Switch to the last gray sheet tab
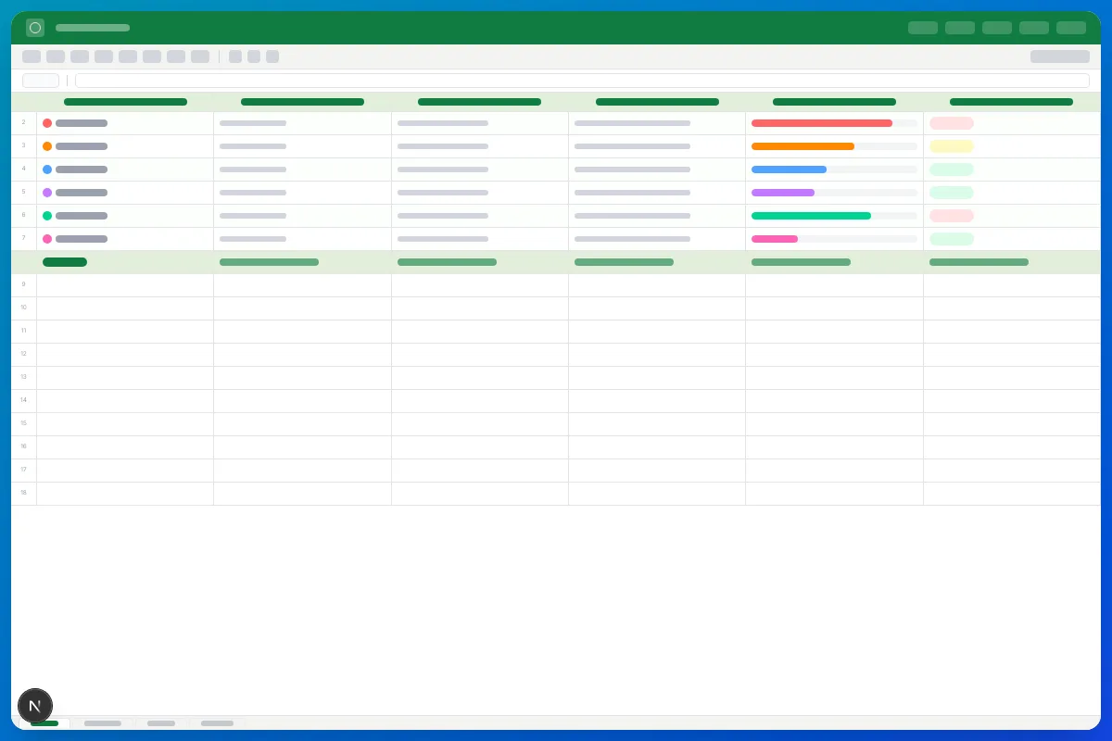The image size is (1112, 741). click(217, 723)
